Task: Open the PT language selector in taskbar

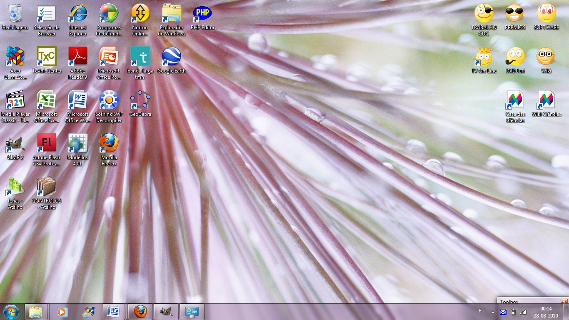Action: click(x=482, y=311)
